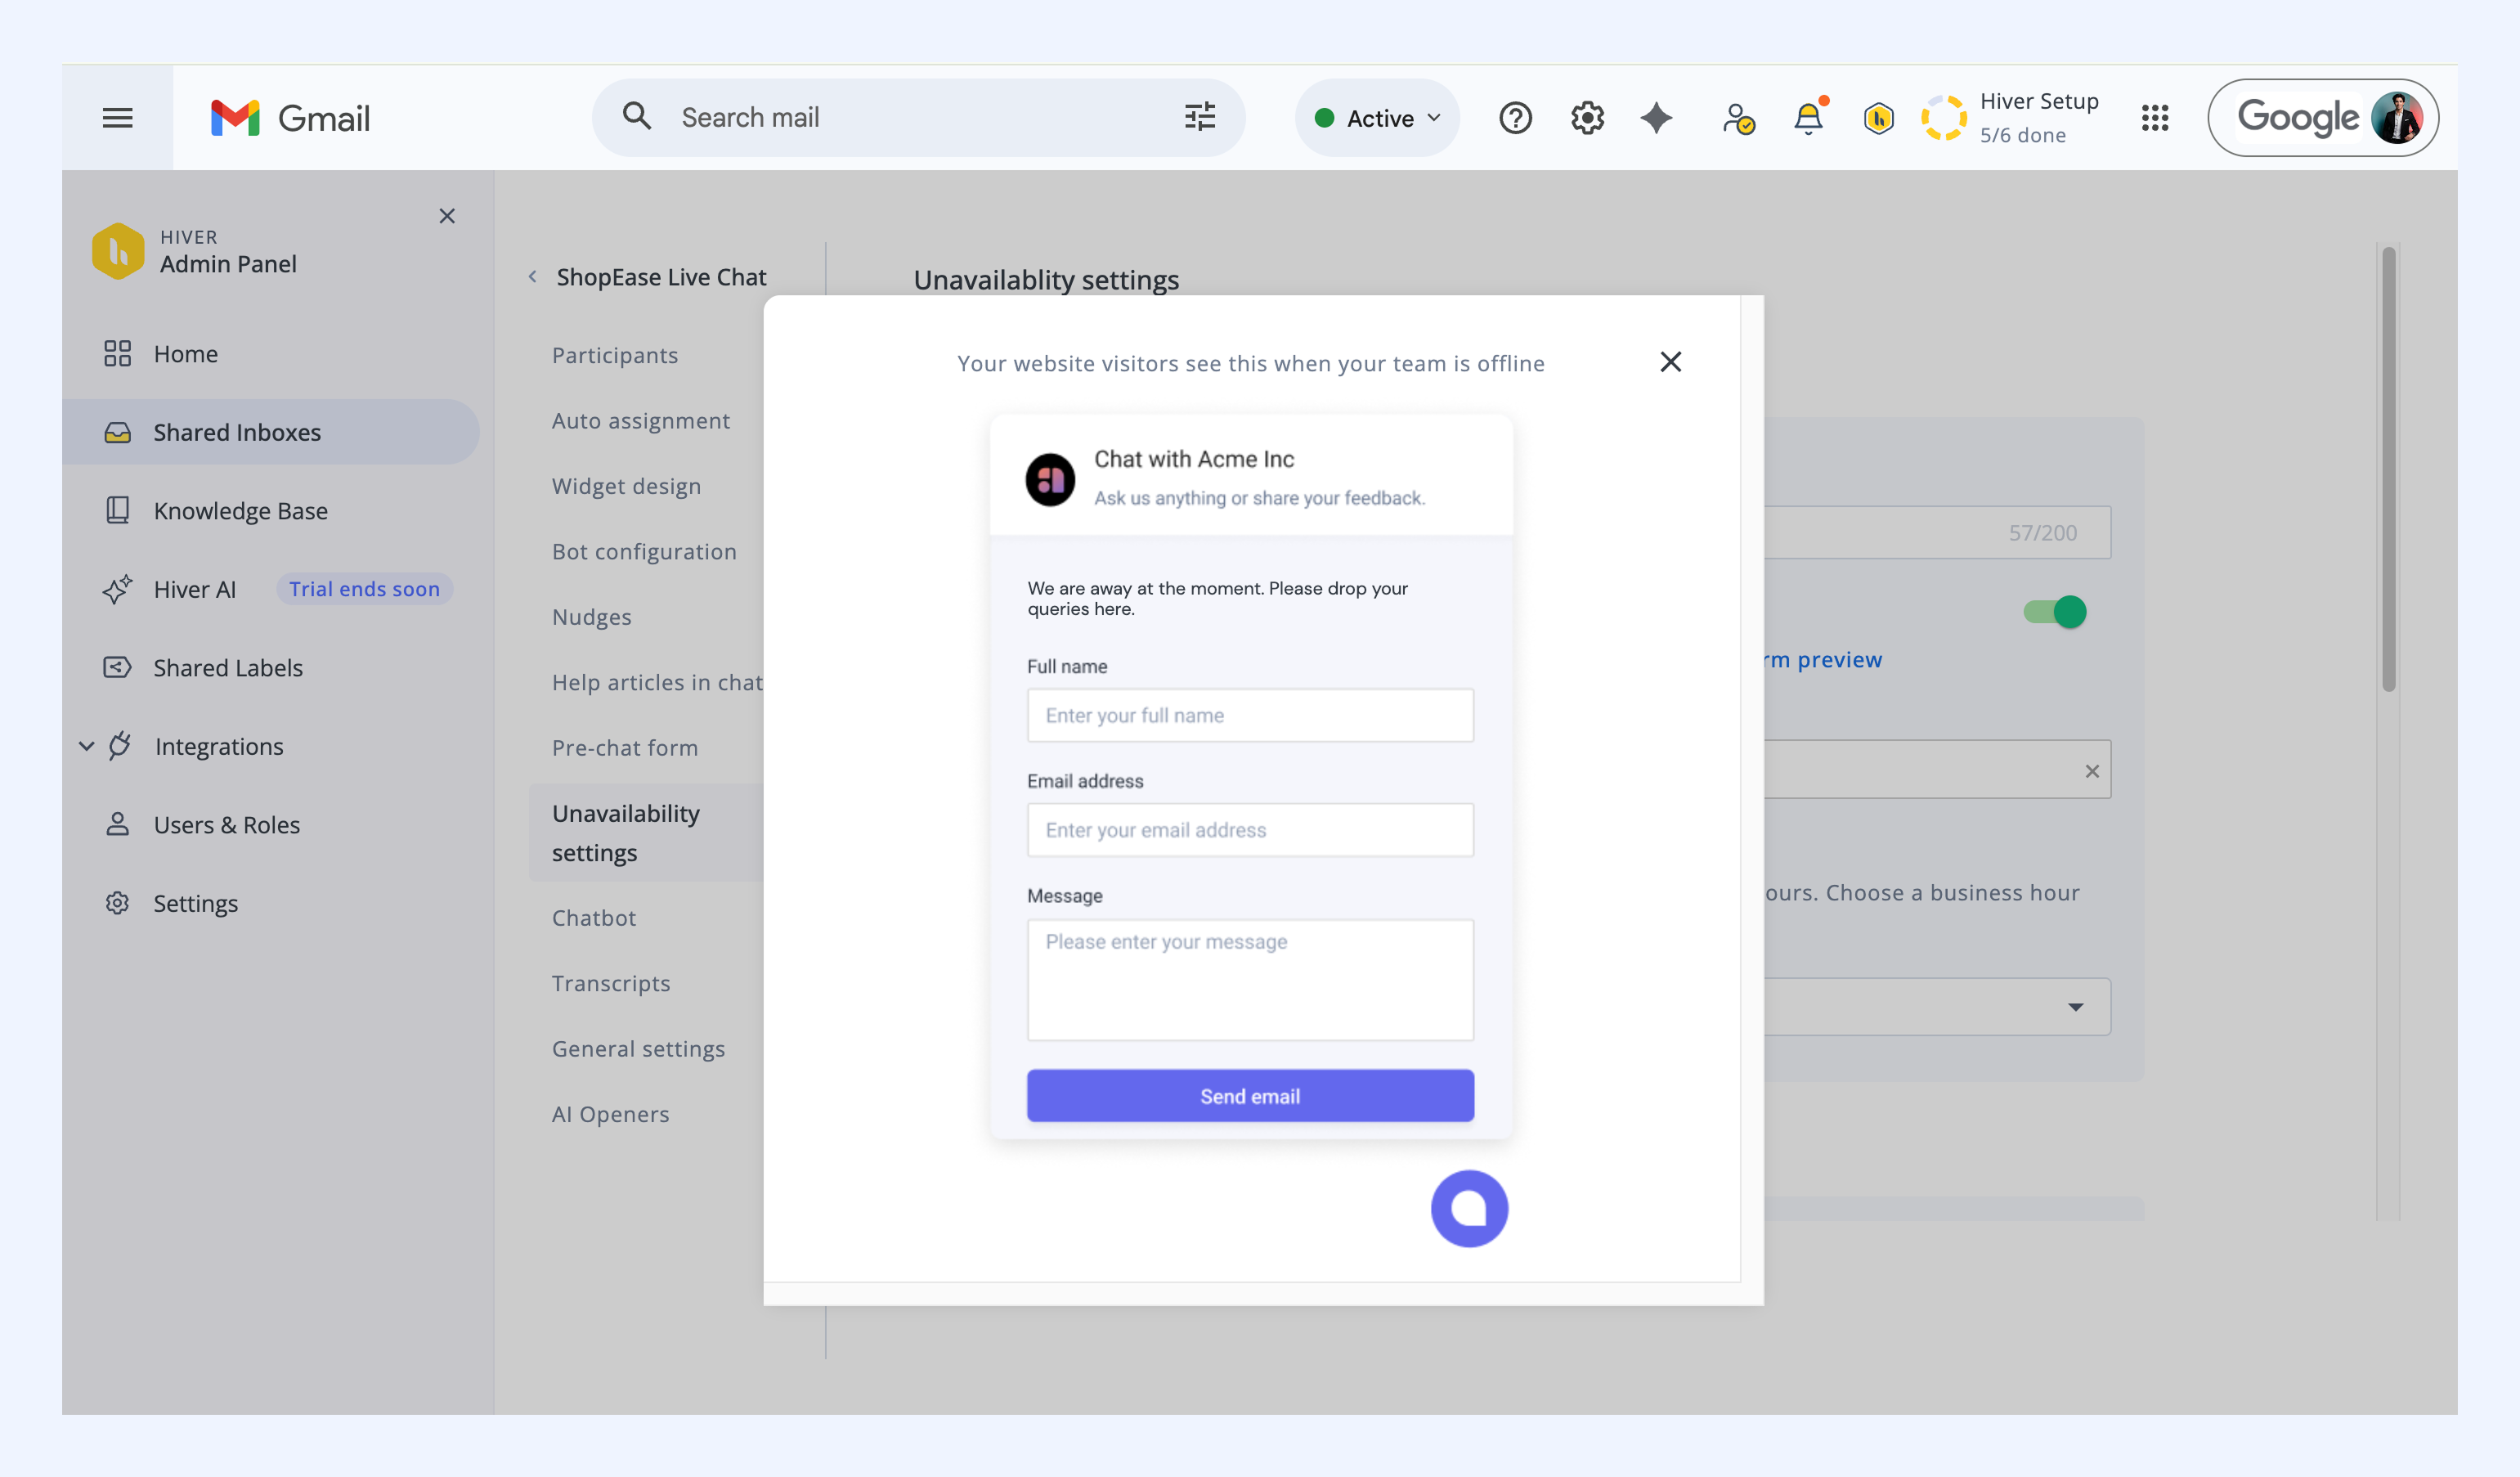Click the Gemini sparkle icon
The height and width of the screenshot is (1477, 2520).
[x=1656, y=118]
